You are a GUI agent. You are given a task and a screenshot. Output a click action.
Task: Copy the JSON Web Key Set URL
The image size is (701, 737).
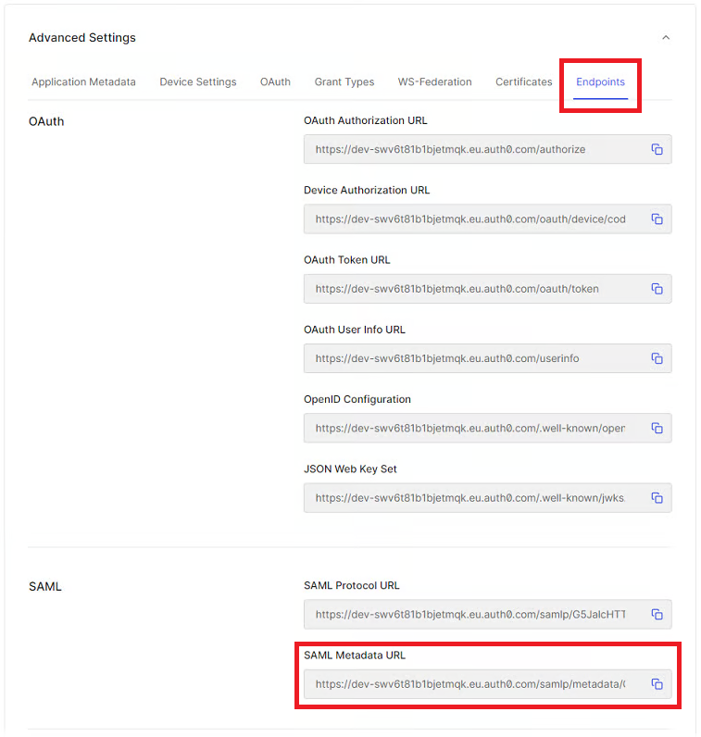tap(657, 497)
